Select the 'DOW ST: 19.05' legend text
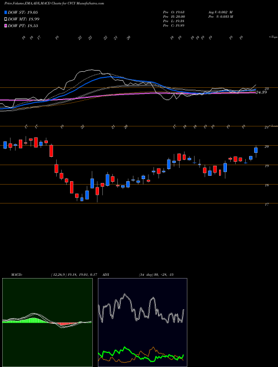Screen dimensions: 278x367 23,12
